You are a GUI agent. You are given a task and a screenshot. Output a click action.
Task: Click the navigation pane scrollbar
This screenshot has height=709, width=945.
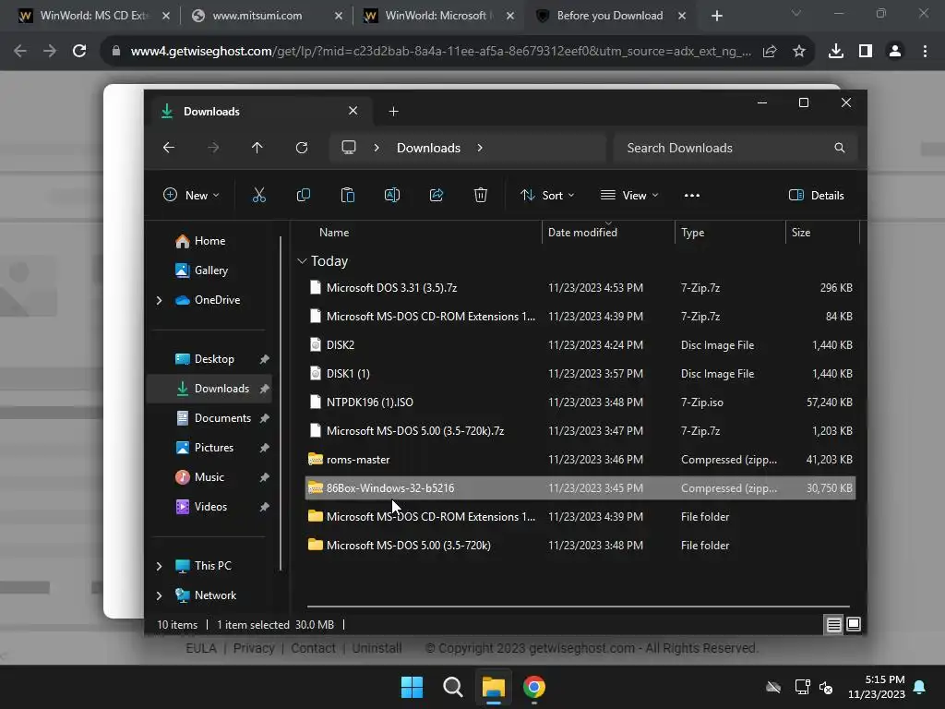pos(281,403)
